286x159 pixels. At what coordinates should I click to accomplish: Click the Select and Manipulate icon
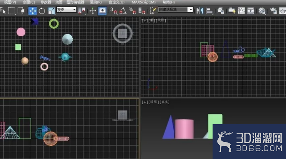tap(93, 11)
